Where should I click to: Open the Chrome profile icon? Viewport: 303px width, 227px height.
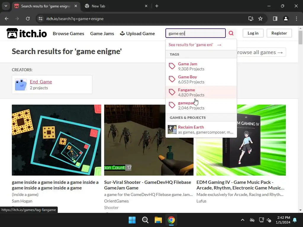coord(286,19)
